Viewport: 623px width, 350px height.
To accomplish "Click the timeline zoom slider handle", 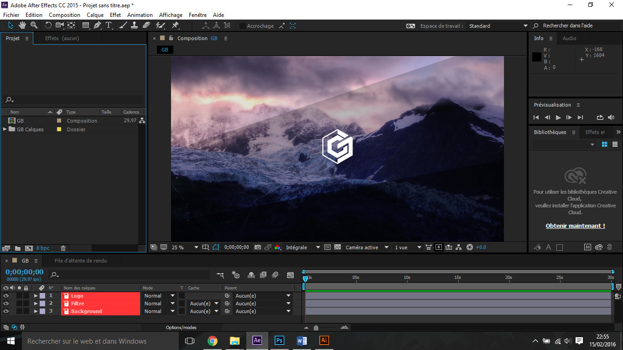I will [316, 328].
